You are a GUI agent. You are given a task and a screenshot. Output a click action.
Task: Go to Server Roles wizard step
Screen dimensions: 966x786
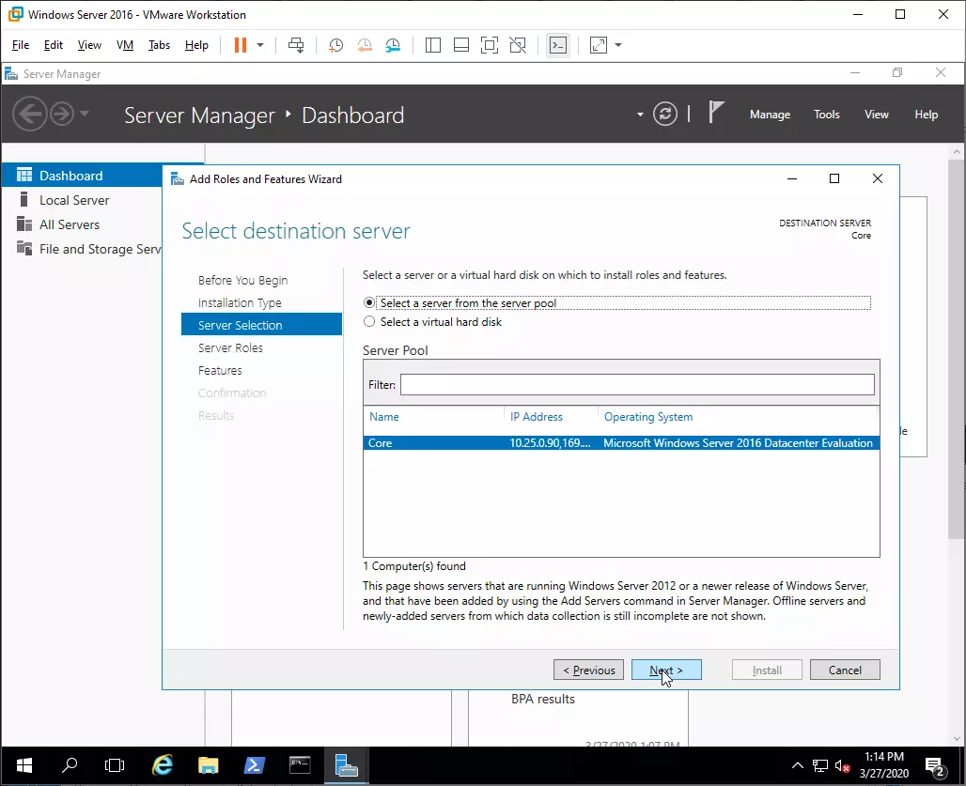coord(230,347)
